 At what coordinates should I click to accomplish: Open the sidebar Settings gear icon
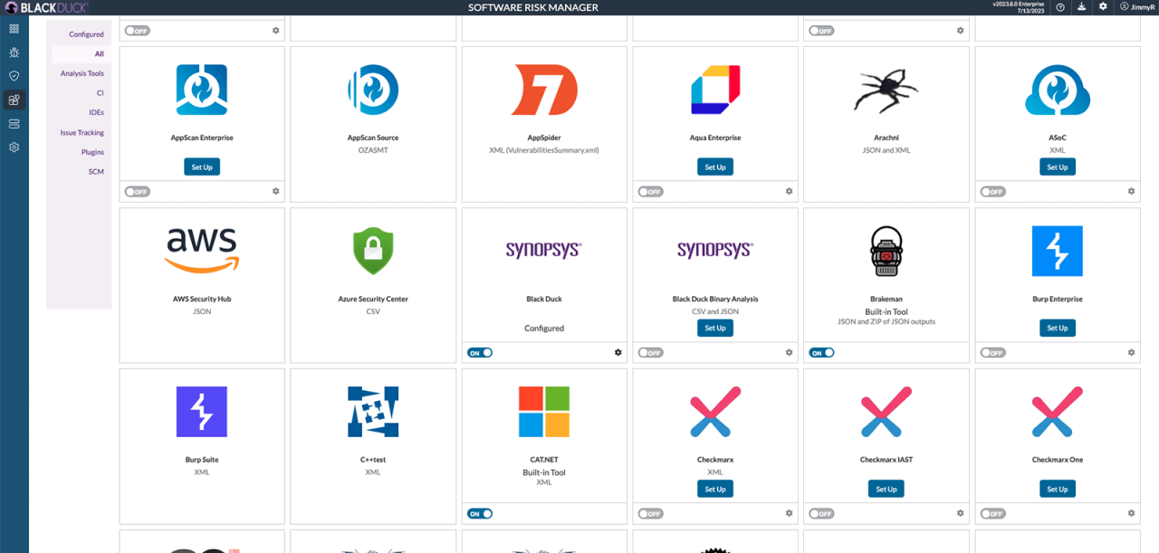pos(14,147)
